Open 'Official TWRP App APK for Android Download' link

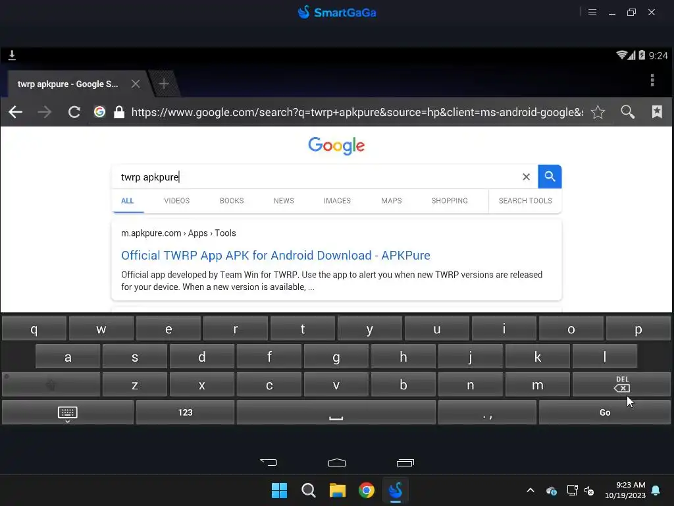pos(276,256)
